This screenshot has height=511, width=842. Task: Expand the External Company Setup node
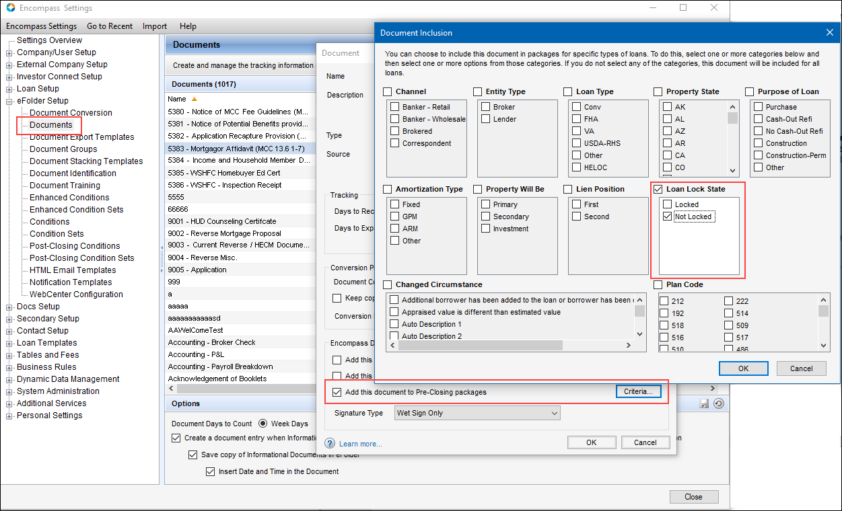tap(9, 65)
